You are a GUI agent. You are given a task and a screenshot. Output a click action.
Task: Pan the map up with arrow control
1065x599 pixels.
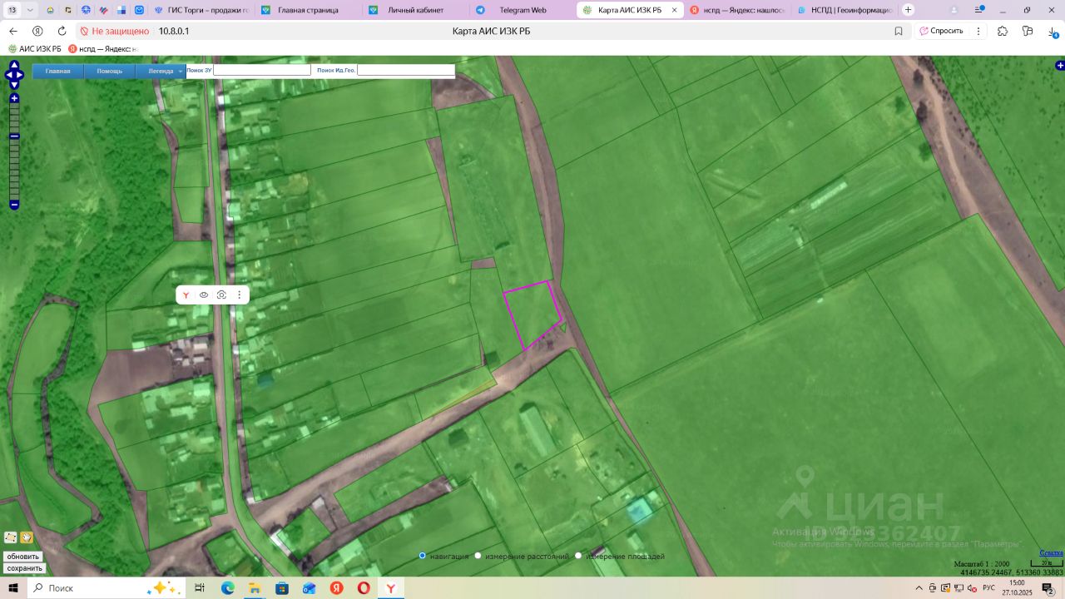[14, 65]
